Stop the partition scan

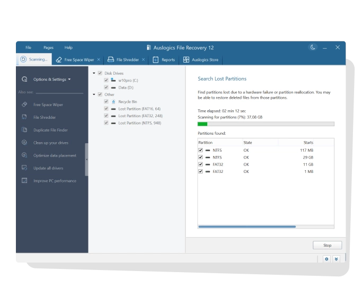click(327, 245)
